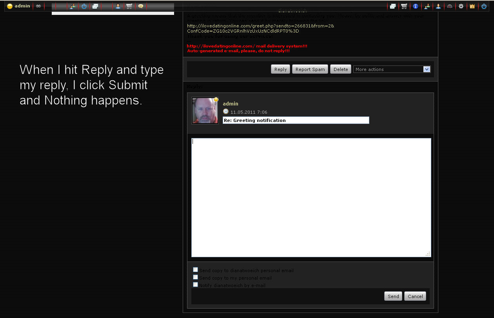Click the blue info icon
Image resolution: width=494 pixels, height=318 pixels.
416,6
